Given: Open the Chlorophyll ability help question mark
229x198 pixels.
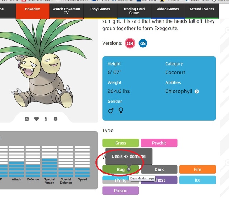Looking at the screenshot, I should pyautogui.click(x=196, y=91).
